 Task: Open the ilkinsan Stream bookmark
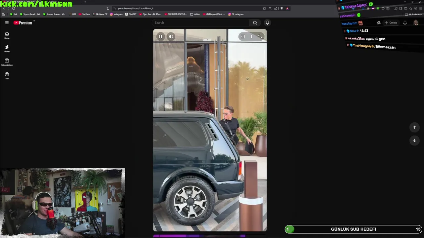click(54, 14)
